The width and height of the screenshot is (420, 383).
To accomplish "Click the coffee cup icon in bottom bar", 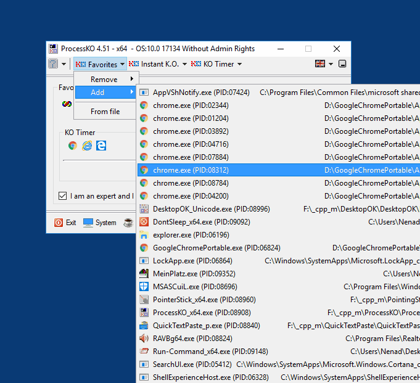I will point(128,223).
